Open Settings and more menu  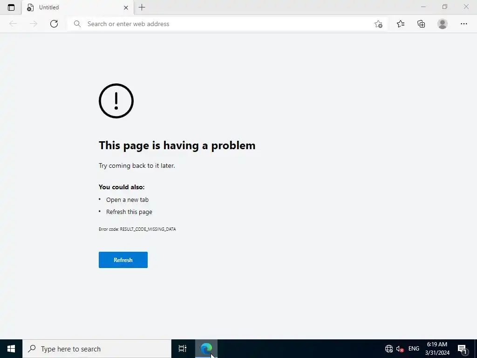(463, 24)
